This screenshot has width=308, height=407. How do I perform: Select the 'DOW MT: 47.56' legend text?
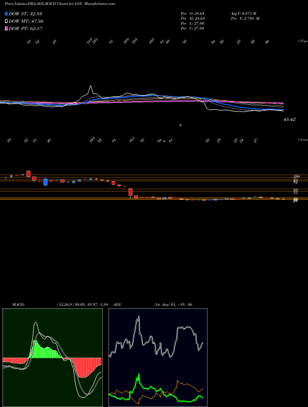(26, 22)
